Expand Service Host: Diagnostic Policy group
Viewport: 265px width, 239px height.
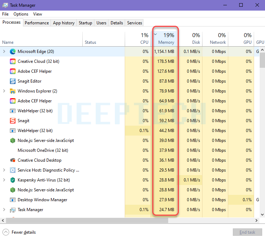[4, 170]
